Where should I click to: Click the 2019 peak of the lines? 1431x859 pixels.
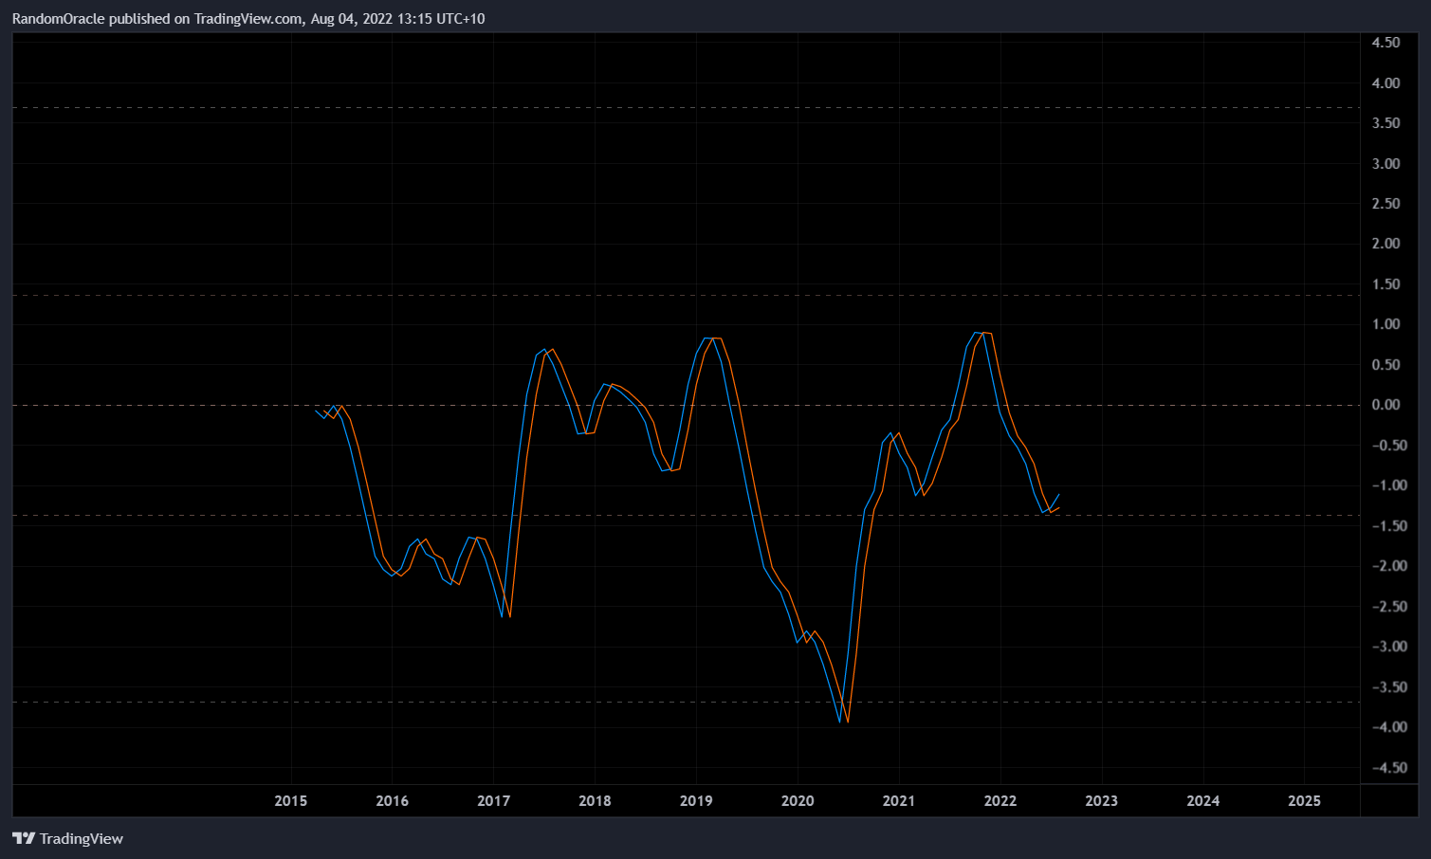pyautogui.click(x=712, y=338)
